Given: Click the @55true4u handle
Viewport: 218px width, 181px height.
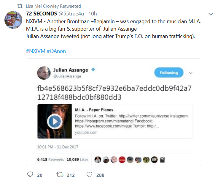Looking at the screenshot, I should click(x=71, y=14).
